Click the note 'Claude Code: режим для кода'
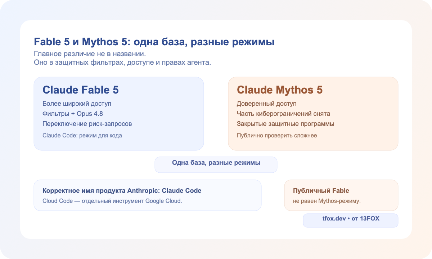The image size is (432, 259). (x=82, y=136)
